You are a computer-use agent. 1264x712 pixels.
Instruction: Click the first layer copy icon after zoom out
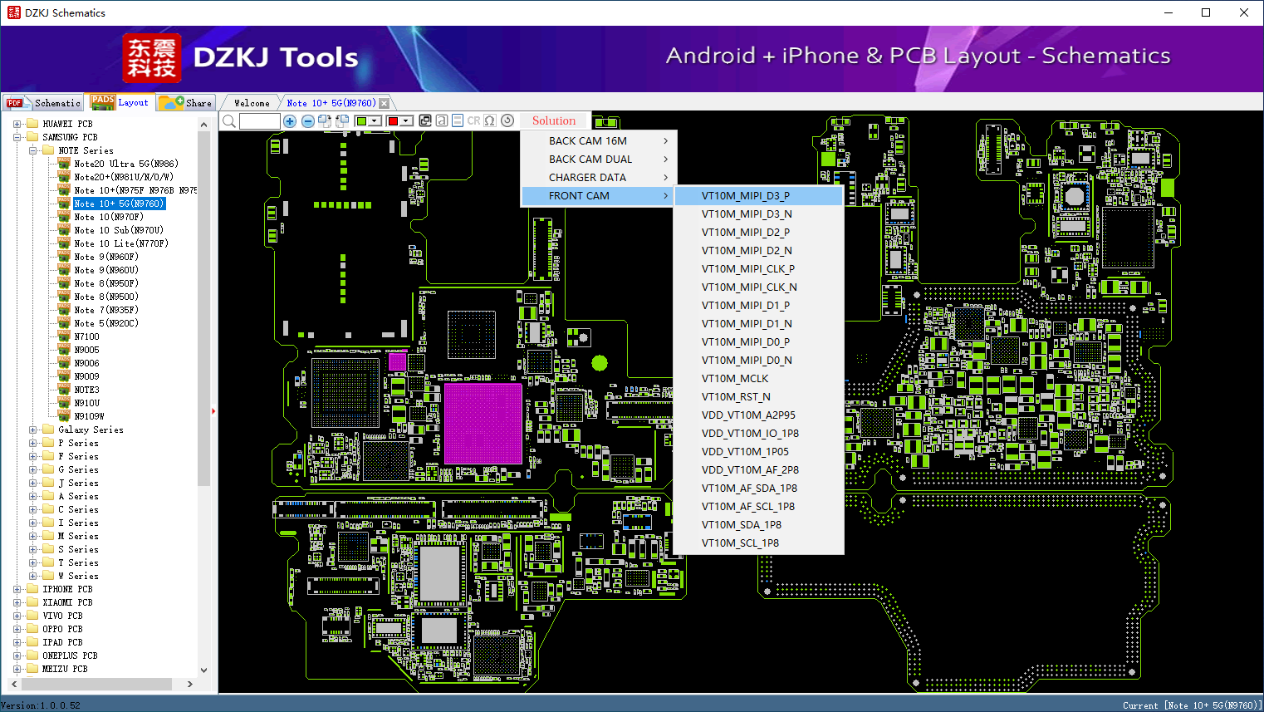pos(325,121)
